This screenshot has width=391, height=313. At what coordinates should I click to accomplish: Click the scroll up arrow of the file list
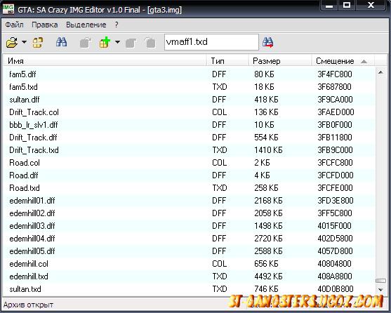click(x=380, y=72)
